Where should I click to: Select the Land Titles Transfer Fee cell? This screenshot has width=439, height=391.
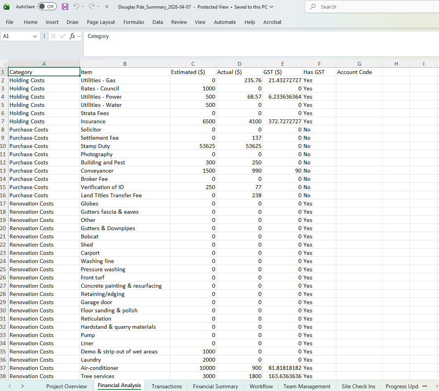pos(125,195)
